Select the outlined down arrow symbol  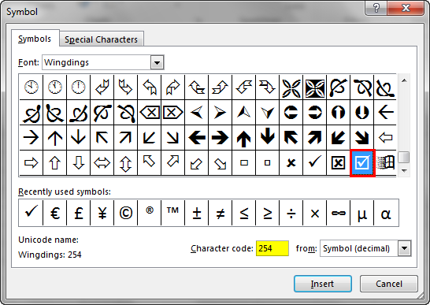tap(78, 163)
